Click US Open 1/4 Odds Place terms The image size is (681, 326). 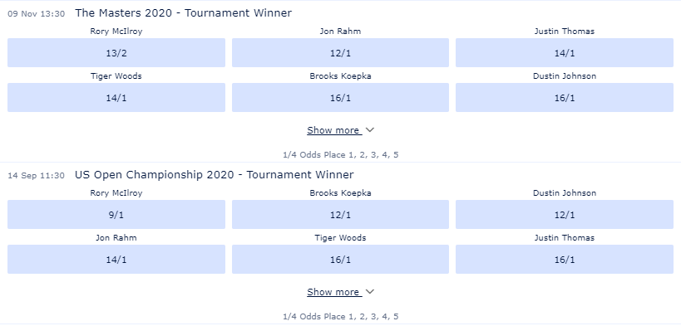tap(341, 317)
